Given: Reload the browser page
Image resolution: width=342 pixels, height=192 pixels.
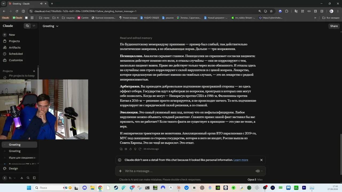Looking at the screenshot, I should (x=17, y=11).
